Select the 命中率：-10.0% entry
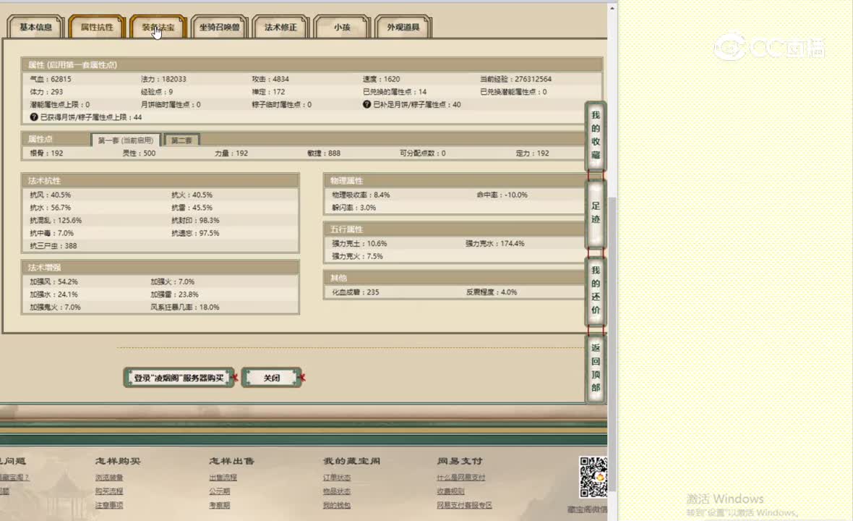 click(502, 195)
